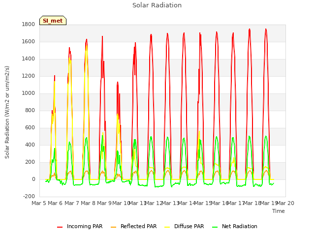Click the Mar 20 x-axis tick label
The height and width of the screenshot is (236, 315).
tap(285, 203)
